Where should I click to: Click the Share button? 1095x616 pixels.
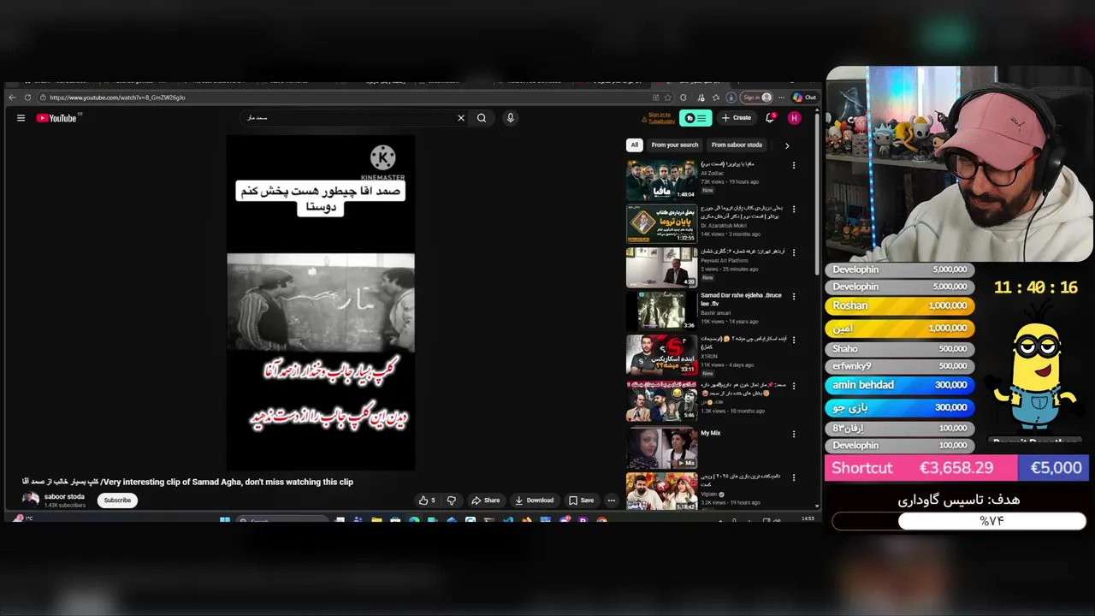(x=487, y=500)
